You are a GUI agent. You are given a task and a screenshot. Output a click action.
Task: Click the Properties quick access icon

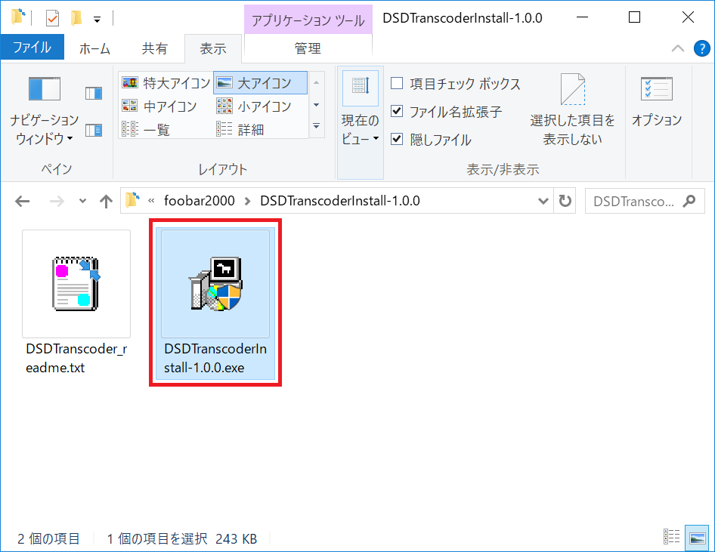click(x=52, y=18)
